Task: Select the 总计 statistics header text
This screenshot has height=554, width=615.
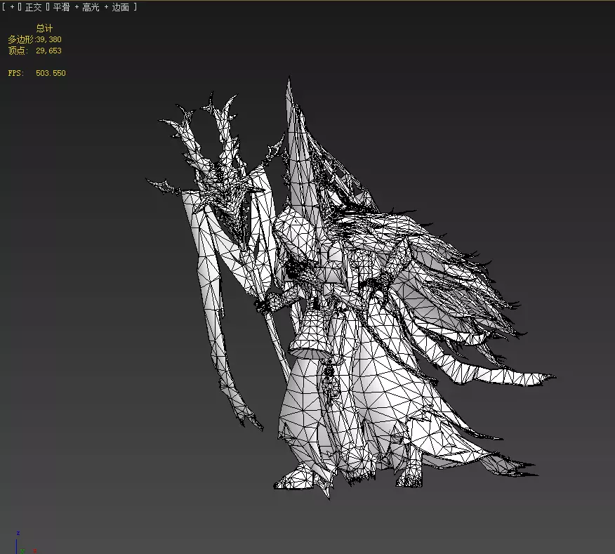Action: pyautogui.click(x=44, y=28)
